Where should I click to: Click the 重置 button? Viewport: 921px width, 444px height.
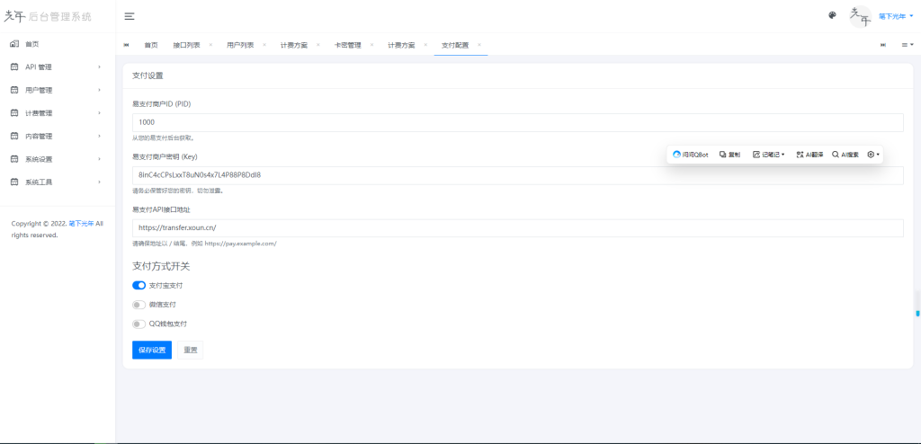[190, 350]
